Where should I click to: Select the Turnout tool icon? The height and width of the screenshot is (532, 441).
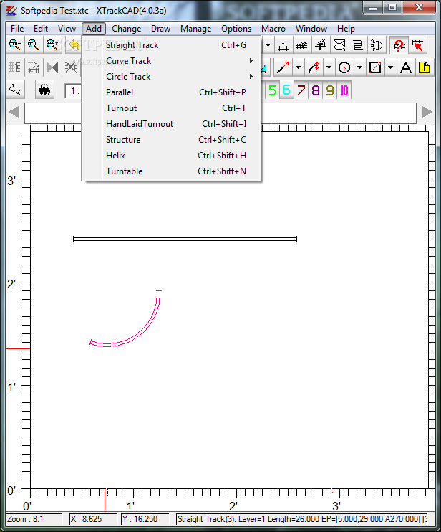(302, 44)
